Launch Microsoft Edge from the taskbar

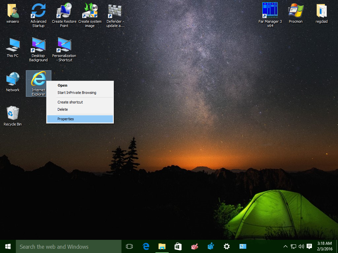146,246
